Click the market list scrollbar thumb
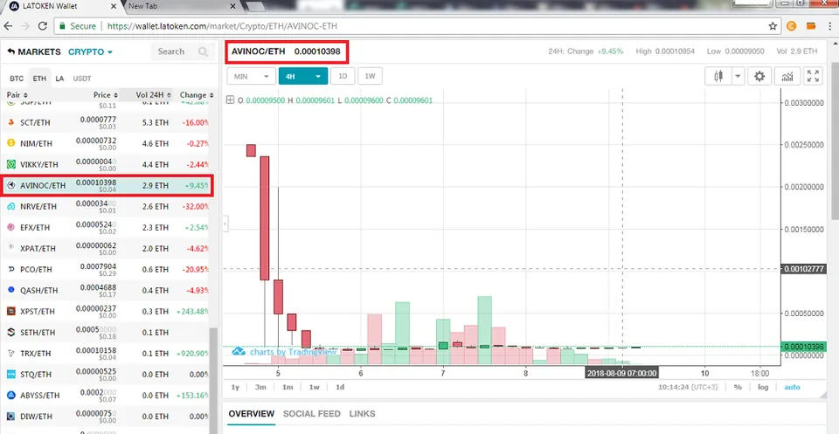The width and height of the screenshot is (839, 434). [214, 380]
